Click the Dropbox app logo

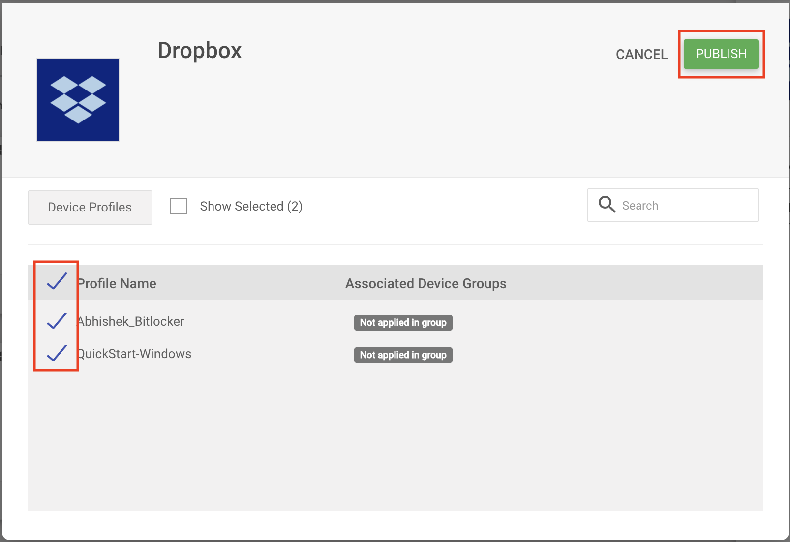[78, 100]
